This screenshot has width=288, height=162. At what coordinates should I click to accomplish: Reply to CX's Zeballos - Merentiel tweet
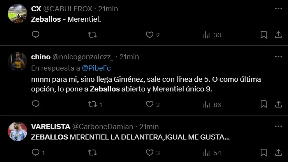pyautogui.click(x=35, y=35)
